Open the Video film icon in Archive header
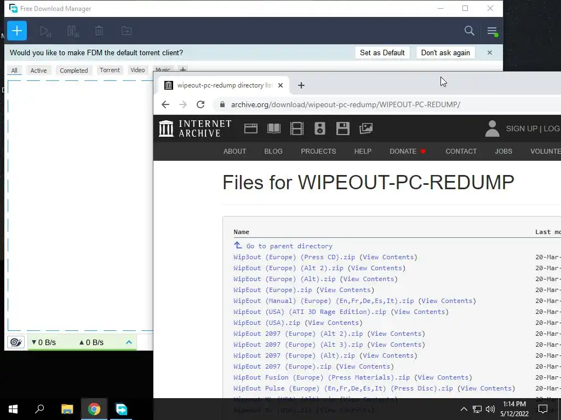Screen dimensions: 561x420 296,129
